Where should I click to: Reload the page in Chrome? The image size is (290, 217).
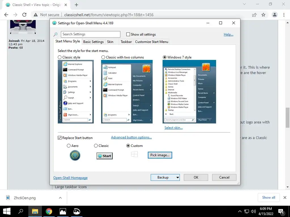24,15
